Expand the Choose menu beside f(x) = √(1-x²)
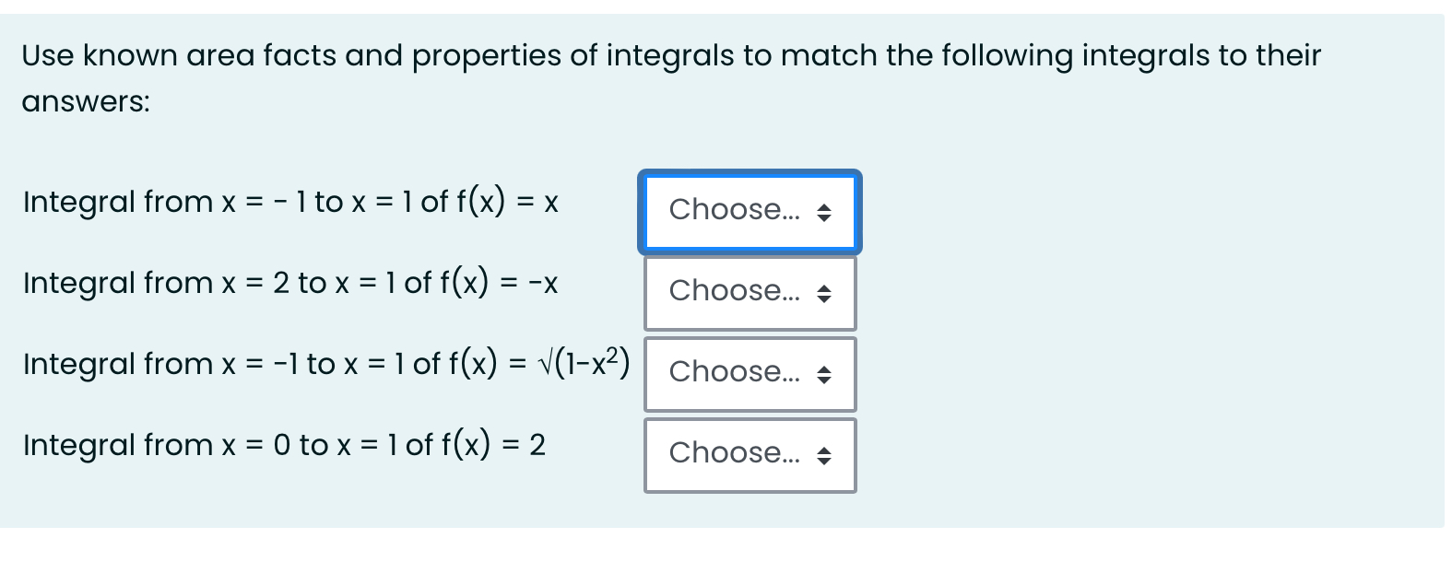This screenshot has width=1452, height=573. [750, 374]
